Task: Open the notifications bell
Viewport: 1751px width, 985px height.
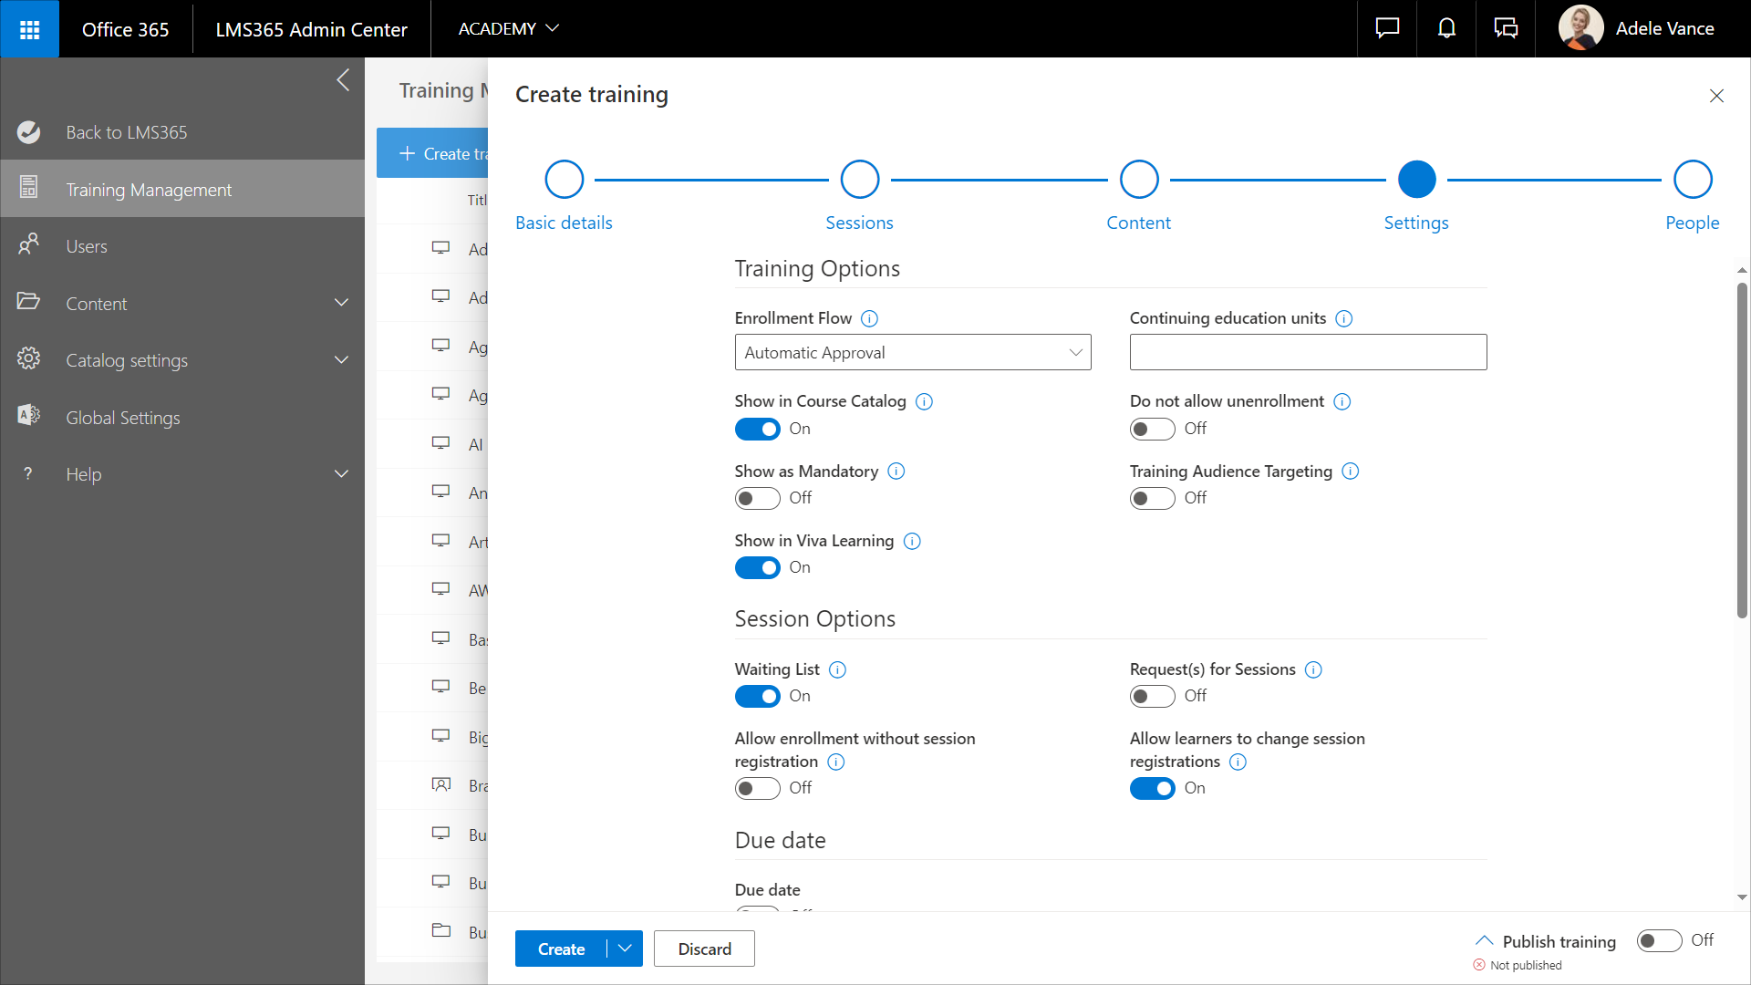Action: pos(1446,28)
